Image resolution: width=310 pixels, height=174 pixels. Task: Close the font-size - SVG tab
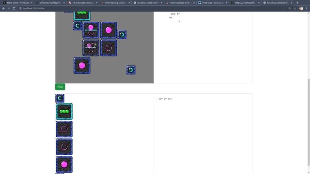pos(226,3)
